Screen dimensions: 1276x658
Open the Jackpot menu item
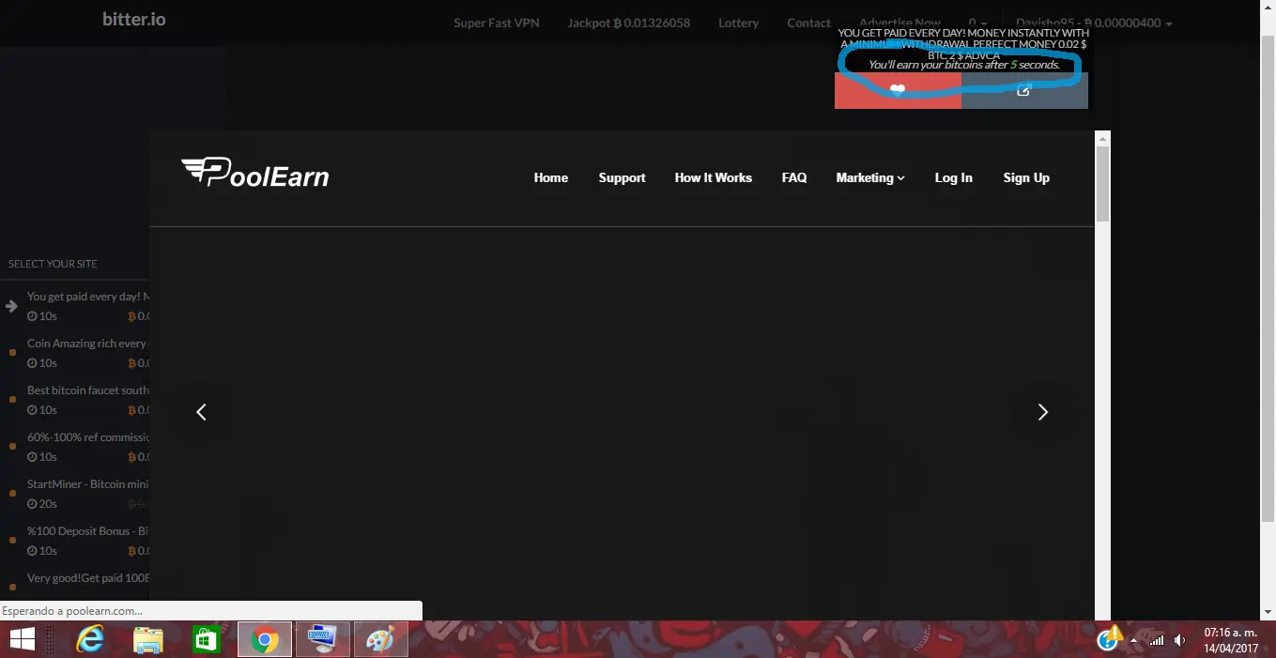tap(628, 23)
